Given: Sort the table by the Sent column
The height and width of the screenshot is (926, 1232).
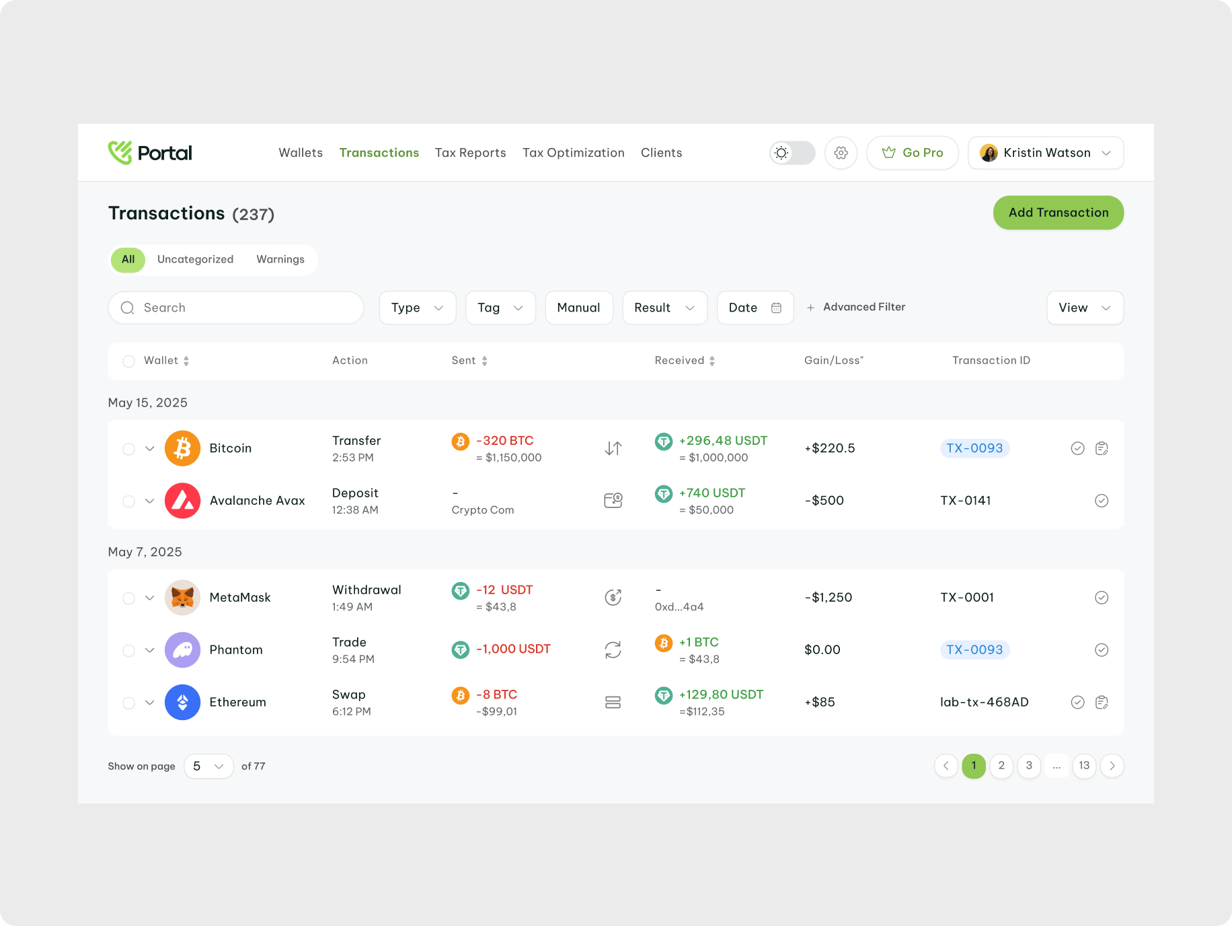Looking at the screenshot, I should [486, 361].
